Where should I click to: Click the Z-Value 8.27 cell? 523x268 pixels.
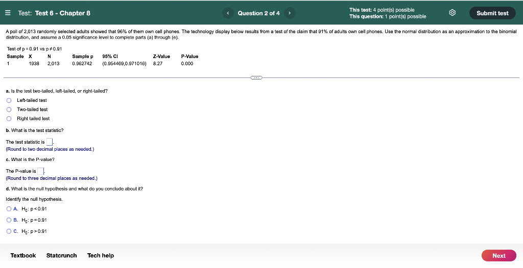click(x=158, y=63)
